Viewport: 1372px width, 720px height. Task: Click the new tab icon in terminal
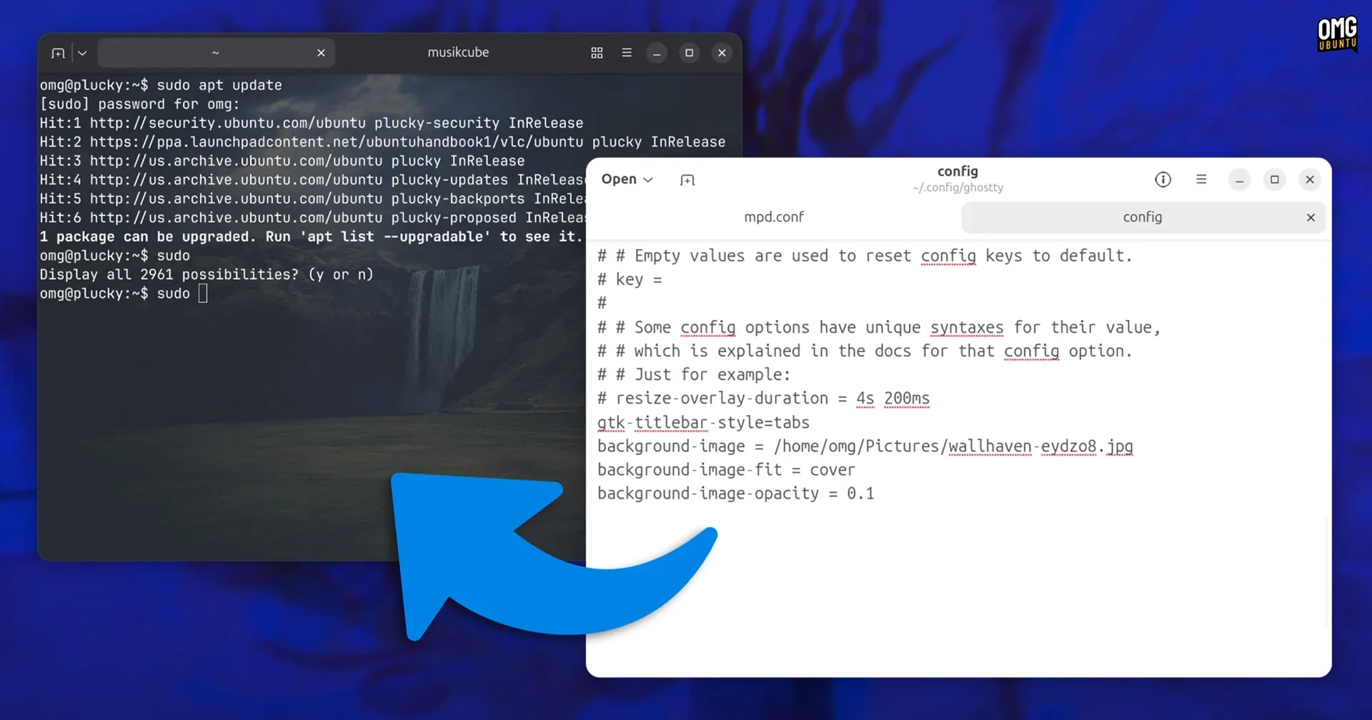pos(58,53)
